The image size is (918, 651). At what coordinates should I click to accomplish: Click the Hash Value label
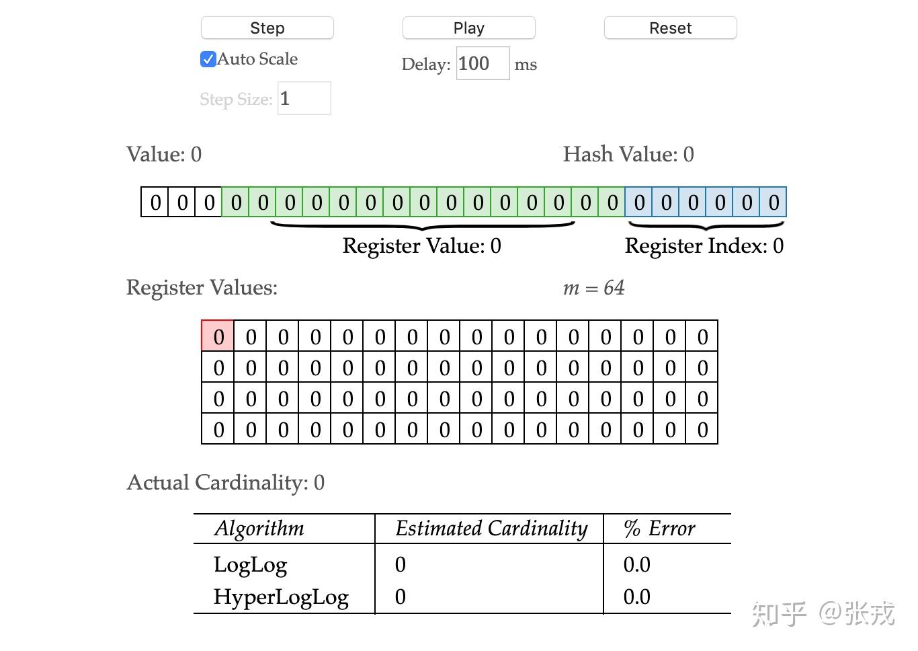628,154
